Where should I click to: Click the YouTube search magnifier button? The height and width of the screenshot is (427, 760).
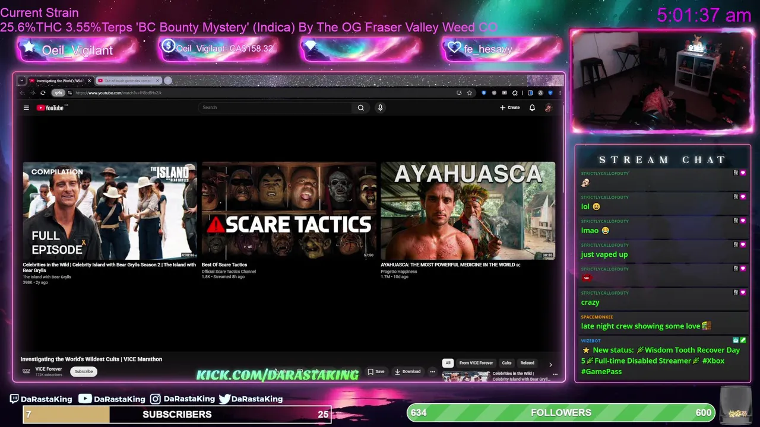coord(360,107)
